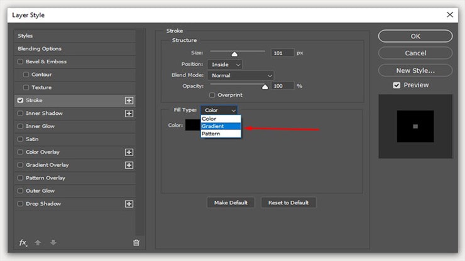Select the Pattern Overlay effect row
465x261 pixels.
point(75,178)
